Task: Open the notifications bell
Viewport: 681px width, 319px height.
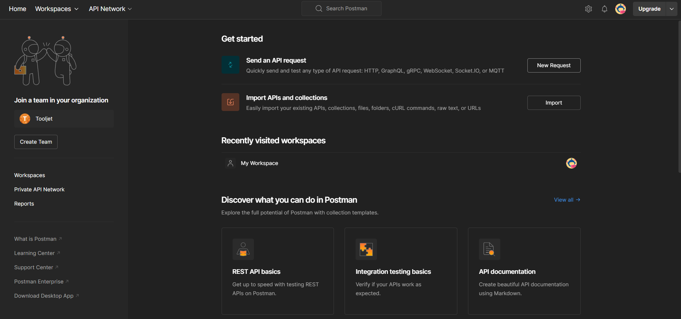Action: 604,9
